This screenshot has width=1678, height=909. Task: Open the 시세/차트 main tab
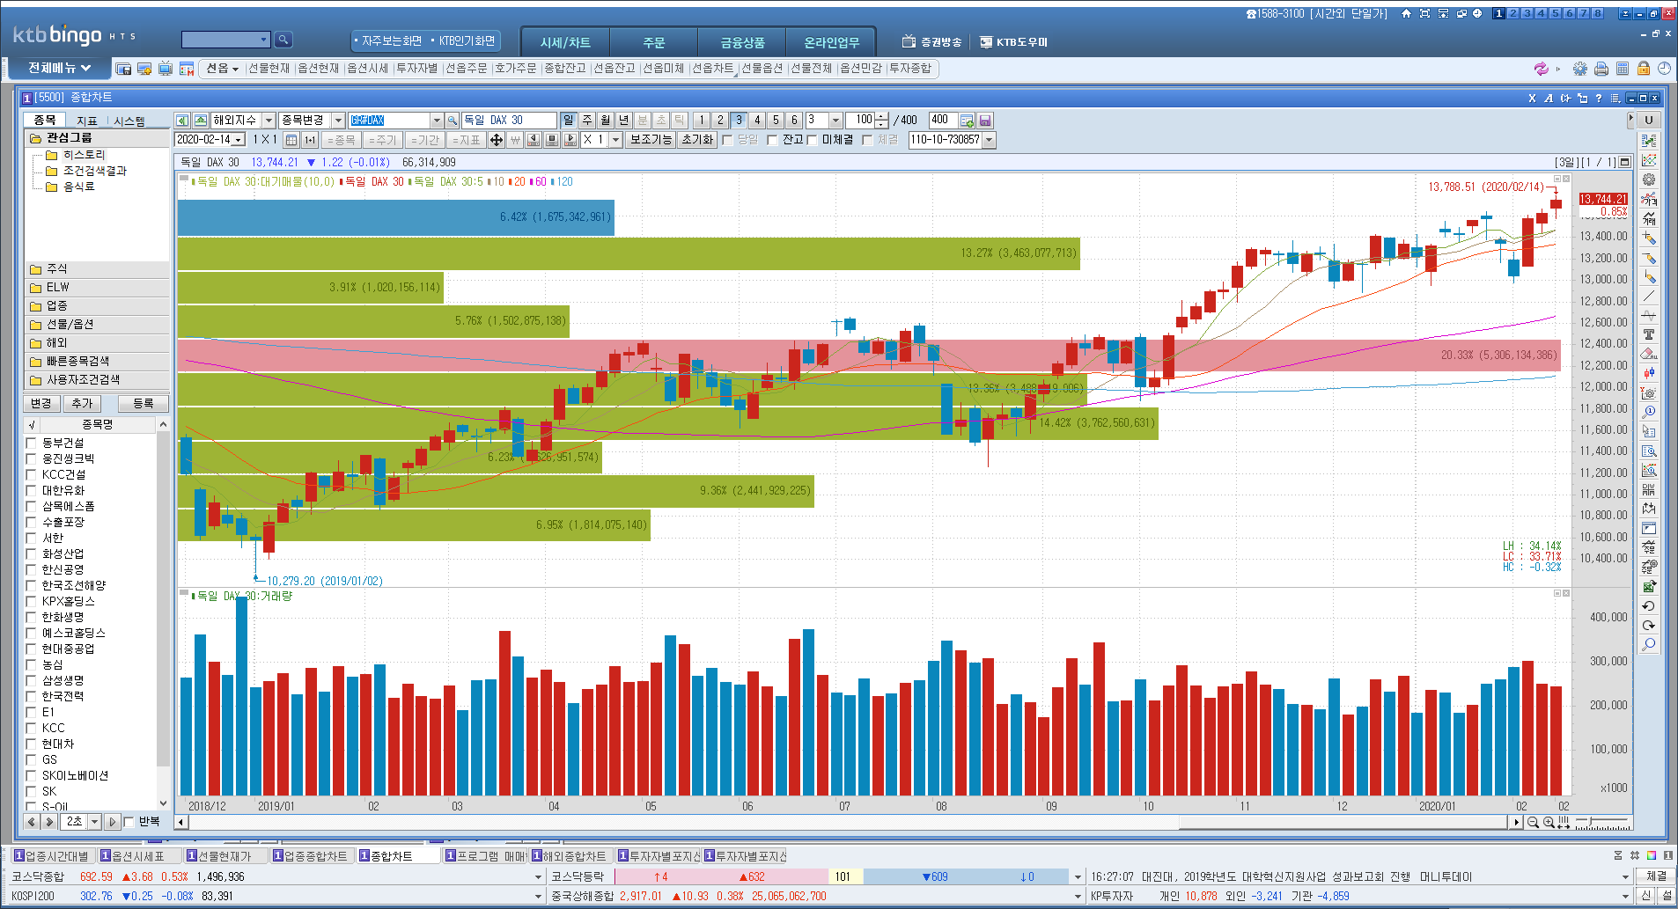pos(565,42)
